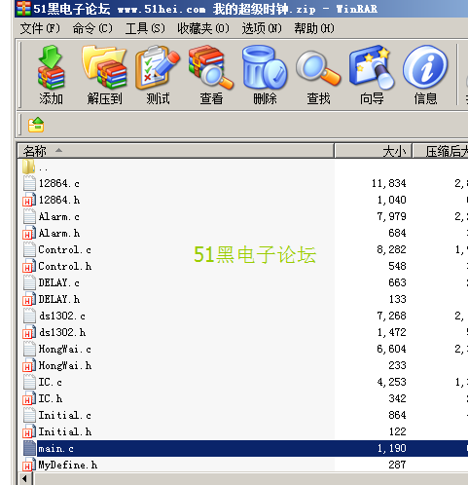Click size value 287 on MyDefine.h row
The width and height of the screenshot is (468, 485).
click(397, 465)
